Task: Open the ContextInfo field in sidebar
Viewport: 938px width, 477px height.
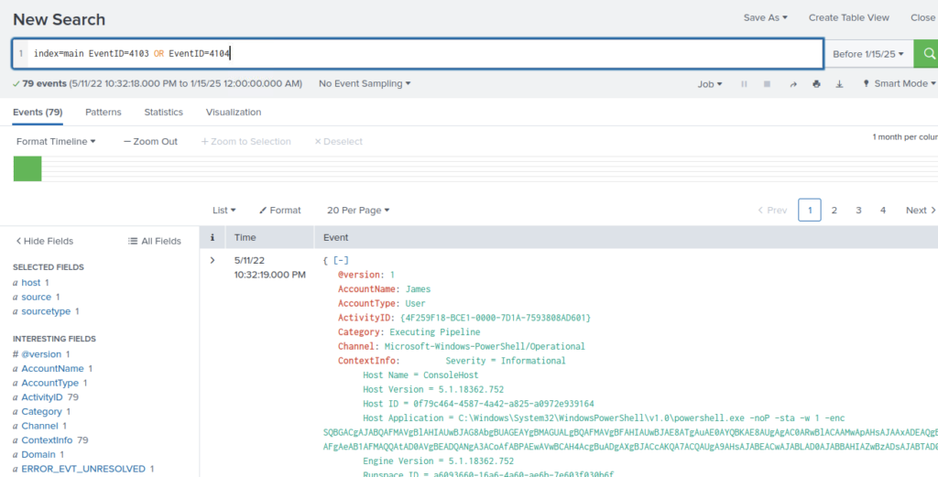Action: tap(48, 440)
